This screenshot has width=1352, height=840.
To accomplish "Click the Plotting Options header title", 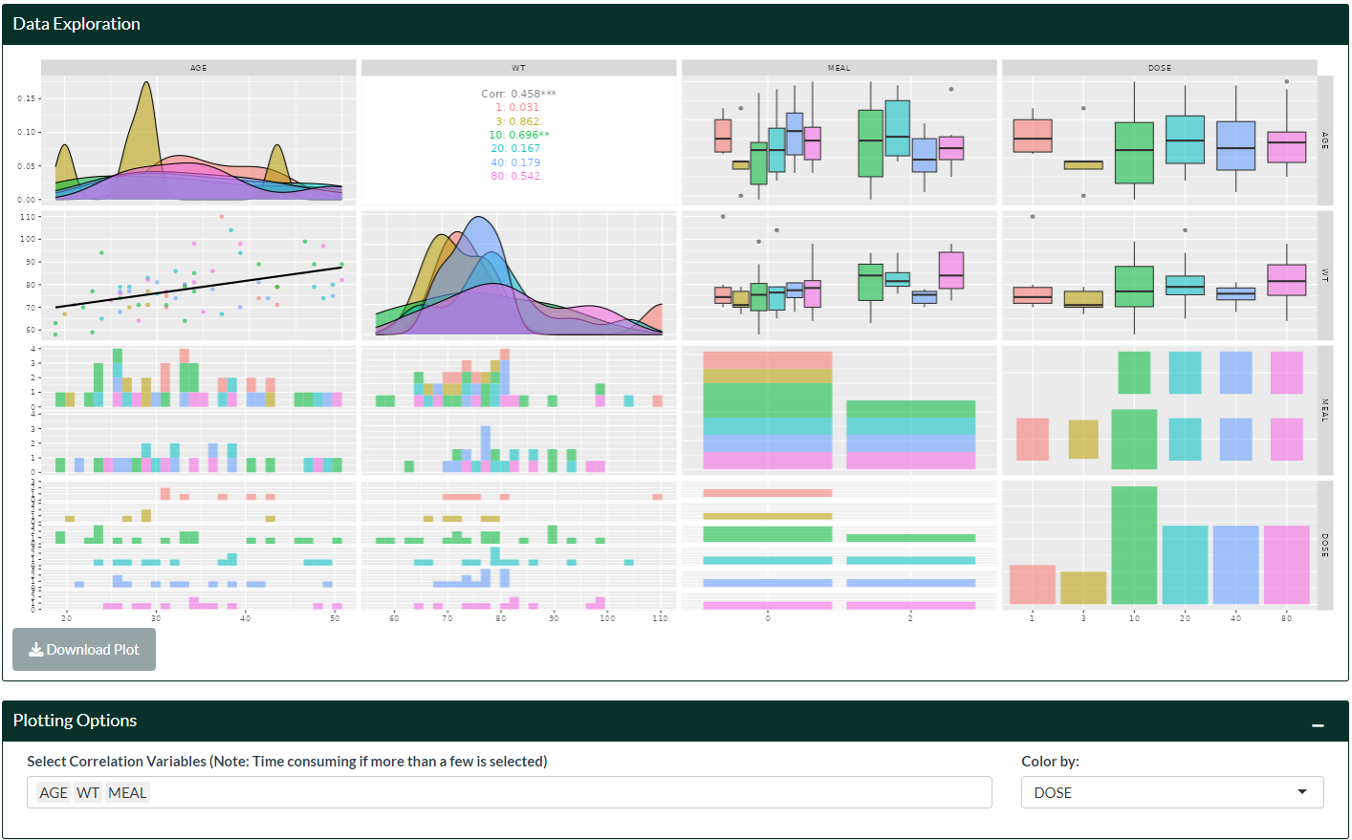I will pos(75,721).
